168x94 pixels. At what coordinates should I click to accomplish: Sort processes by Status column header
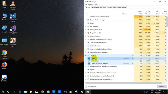coord(128,13)
